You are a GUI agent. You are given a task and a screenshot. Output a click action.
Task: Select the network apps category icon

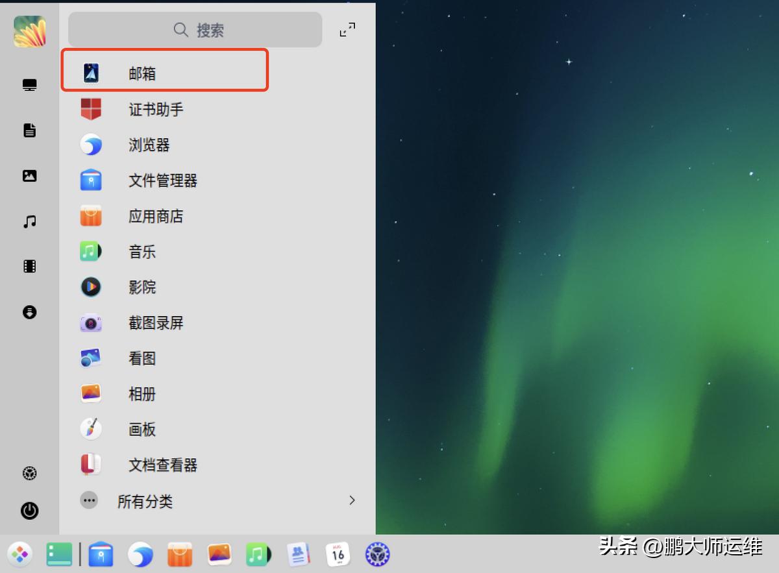click(29, 84)
